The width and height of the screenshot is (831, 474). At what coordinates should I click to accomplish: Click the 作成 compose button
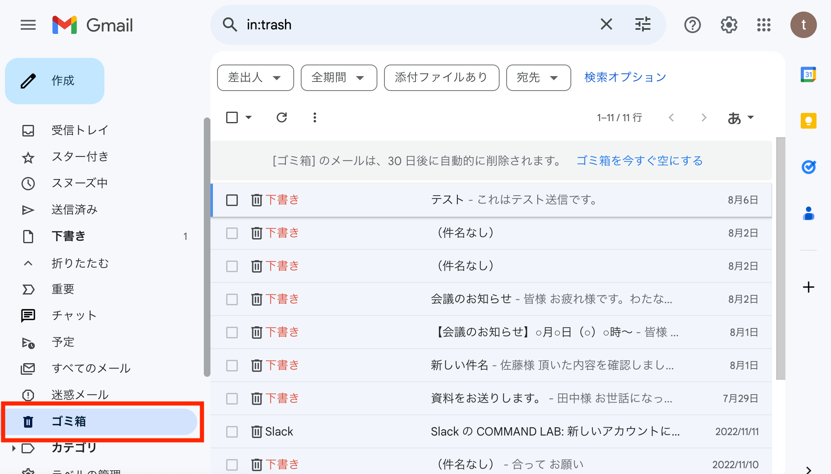(55, 81)
